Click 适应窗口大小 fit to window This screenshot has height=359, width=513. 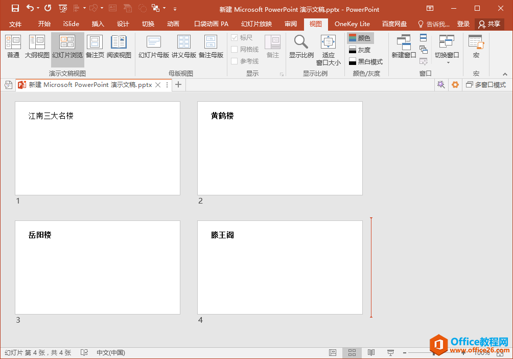pos(328,50)
